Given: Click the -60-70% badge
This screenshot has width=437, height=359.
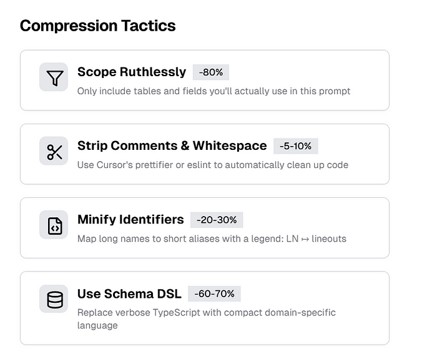Looking at the screenshot, I should tap(214, 294).
